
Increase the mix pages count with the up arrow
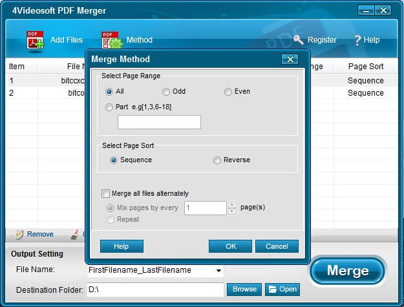[232, 205]
